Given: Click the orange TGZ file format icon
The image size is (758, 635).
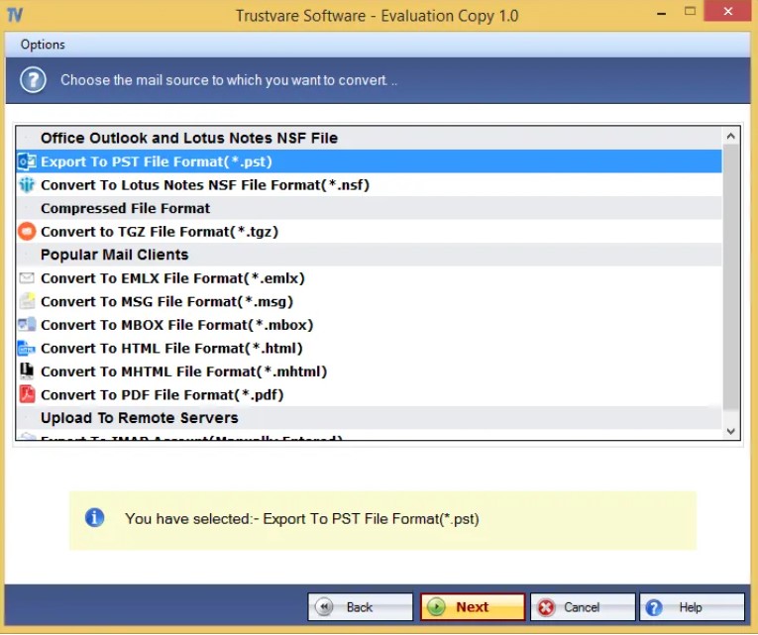Looking at the screenshot, I should (27, 232).
